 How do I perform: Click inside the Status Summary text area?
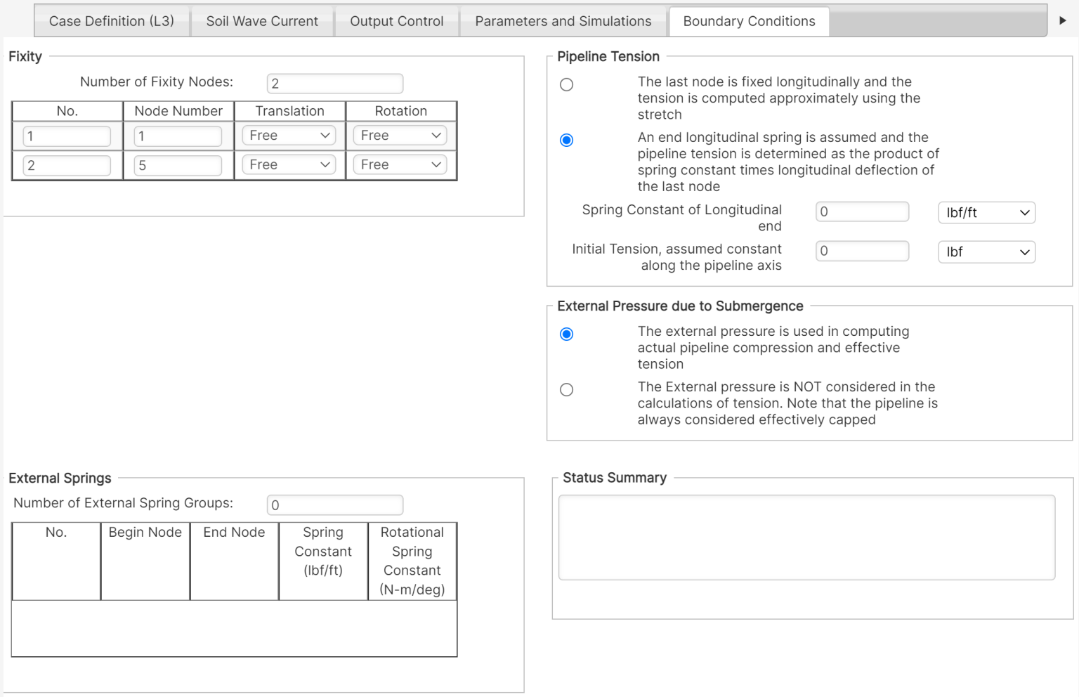pyautogui.click(x=806, y=537)
